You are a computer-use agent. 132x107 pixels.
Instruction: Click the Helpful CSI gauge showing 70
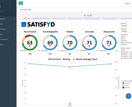[70, 43]
